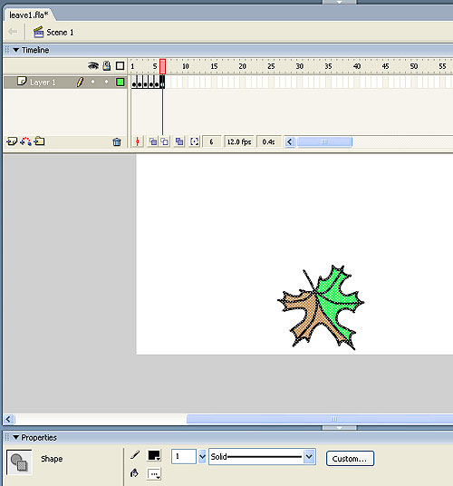Toggle lock dot for Layer 1
453x486 pixels.
coord(107,83)
